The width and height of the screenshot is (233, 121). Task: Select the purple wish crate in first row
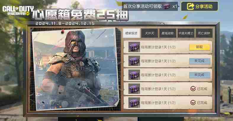click(134, 47)
